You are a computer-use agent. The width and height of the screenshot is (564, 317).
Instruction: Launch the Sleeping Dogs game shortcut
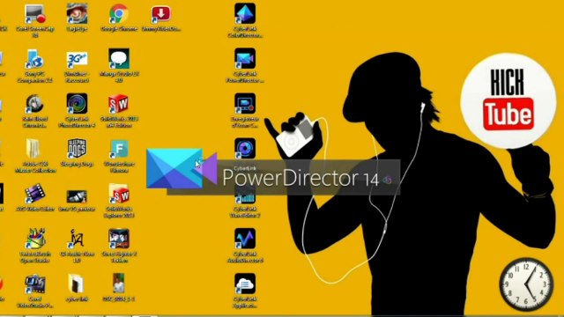[77, 149]
